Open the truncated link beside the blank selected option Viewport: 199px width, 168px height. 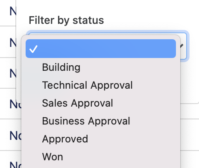pos(13,43)
